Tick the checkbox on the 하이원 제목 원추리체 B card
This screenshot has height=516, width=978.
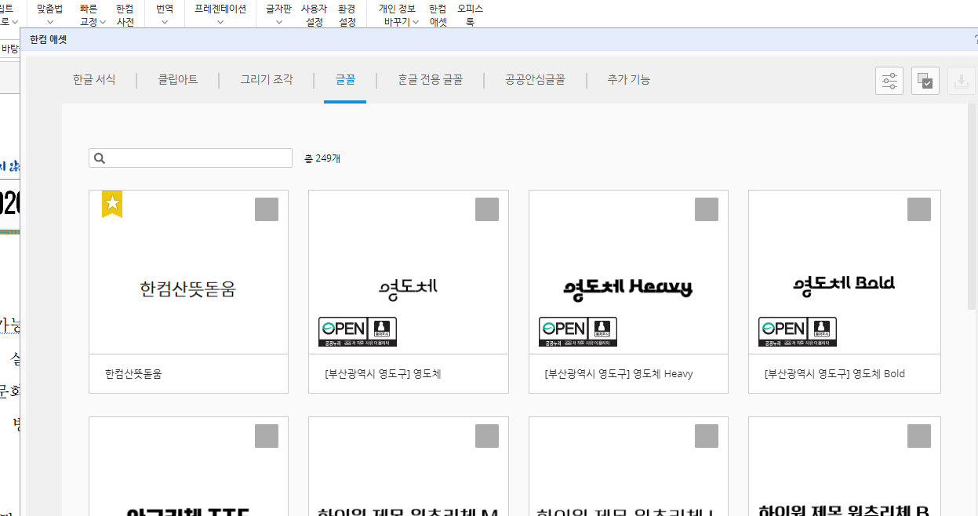pos(919,436)
